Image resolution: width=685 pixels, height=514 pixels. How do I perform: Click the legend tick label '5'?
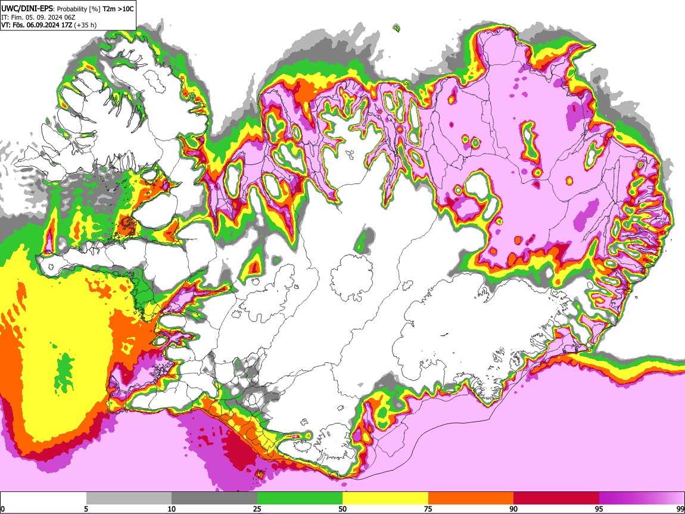[86, 509]
